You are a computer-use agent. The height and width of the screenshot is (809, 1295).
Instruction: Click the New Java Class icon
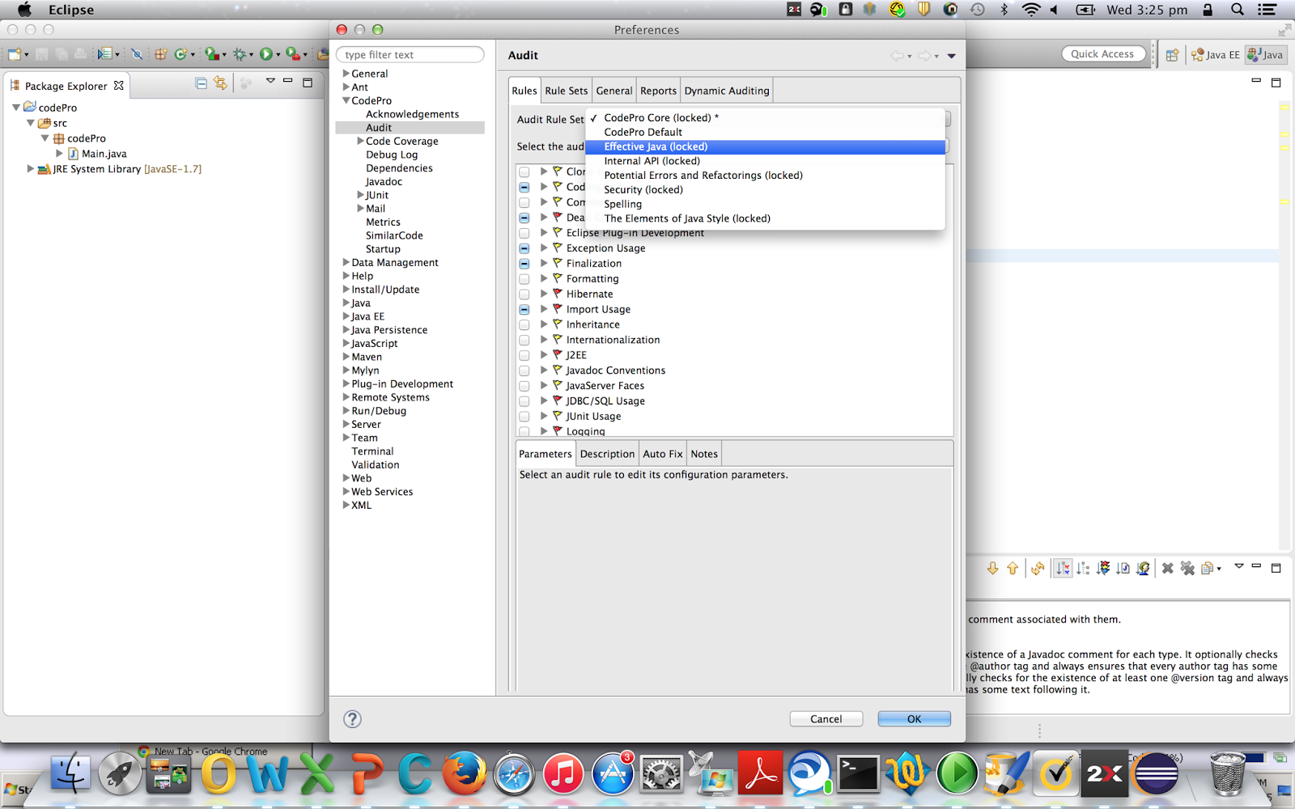tap(180, 54)
